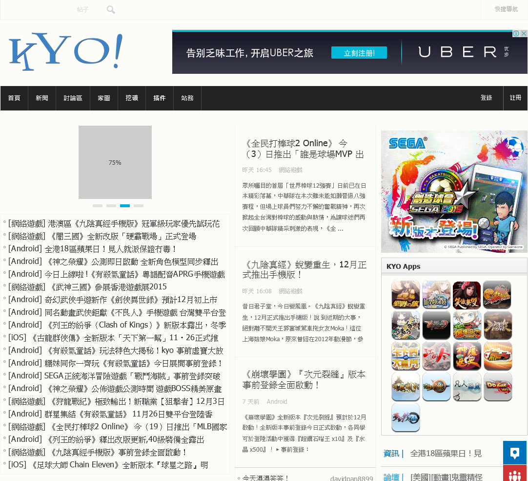The width and height of the screenshot is (528, 481).
Task: Open the 凡人修真 app icon
Action: [467, 387]
